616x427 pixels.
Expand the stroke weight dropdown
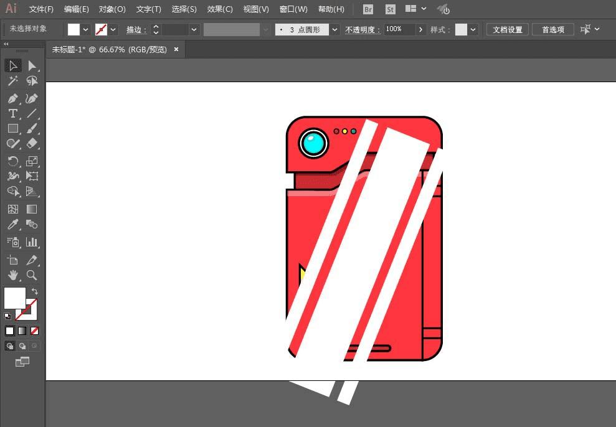pyautogui.click(x=194, y=29)
